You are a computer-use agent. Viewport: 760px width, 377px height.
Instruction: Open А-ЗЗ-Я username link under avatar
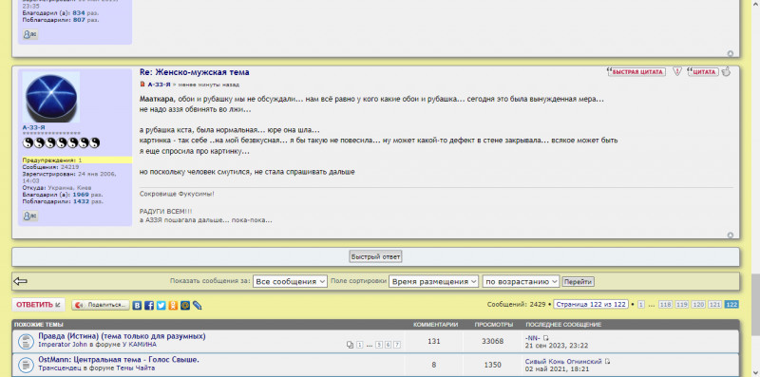pos(34,127)
